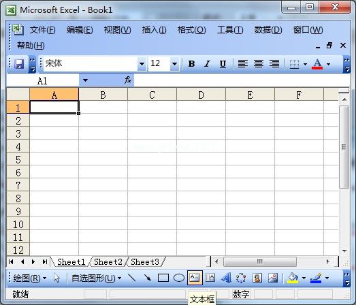This screenshot has width=356, height=305.
Task: Click the Save floppy disk icon
Action: (x=19, y=64)
